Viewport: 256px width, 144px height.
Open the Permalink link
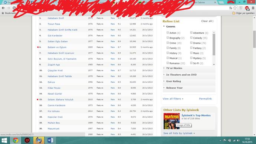[205, 99]
